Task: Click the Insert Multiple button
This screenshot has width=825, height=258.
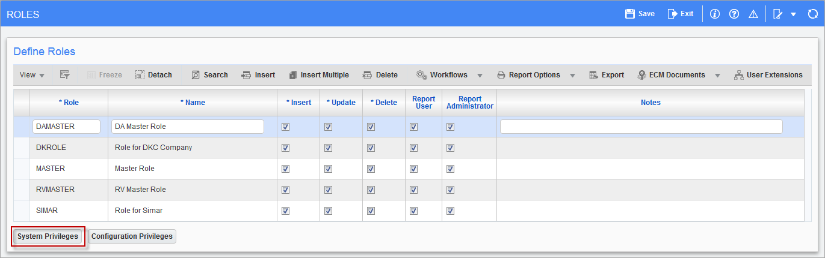Action: [318, 75]
